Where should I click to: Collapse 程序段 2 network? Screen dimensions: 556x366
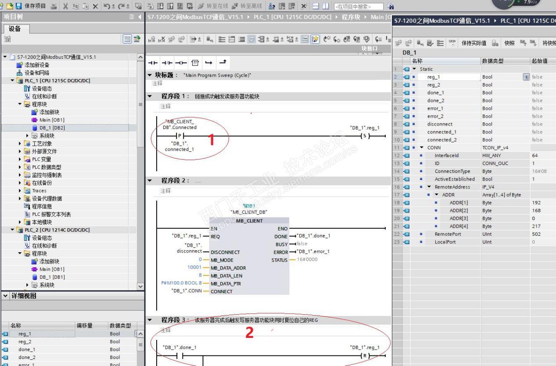[150, 180]
